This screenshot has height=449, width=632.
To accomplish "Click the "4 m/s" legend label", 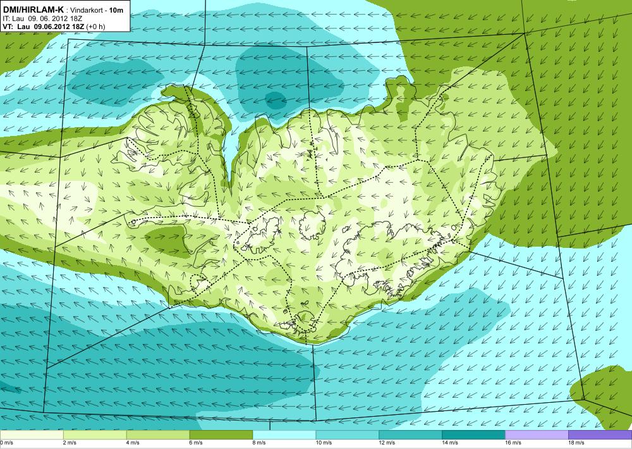I will coord(133,443).
